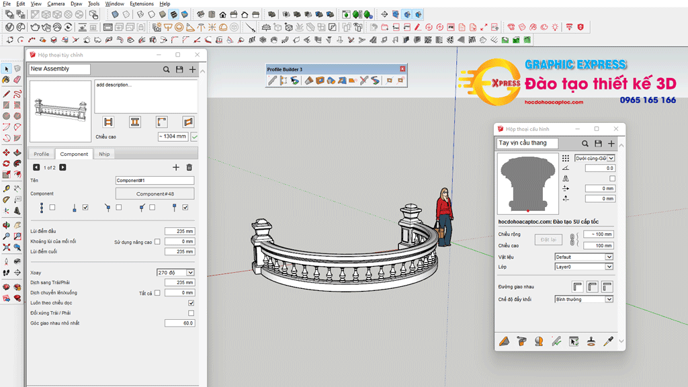Select the Select arrow tool in the left toolbar
688x387 pixels.
click(x=6, y=69)
